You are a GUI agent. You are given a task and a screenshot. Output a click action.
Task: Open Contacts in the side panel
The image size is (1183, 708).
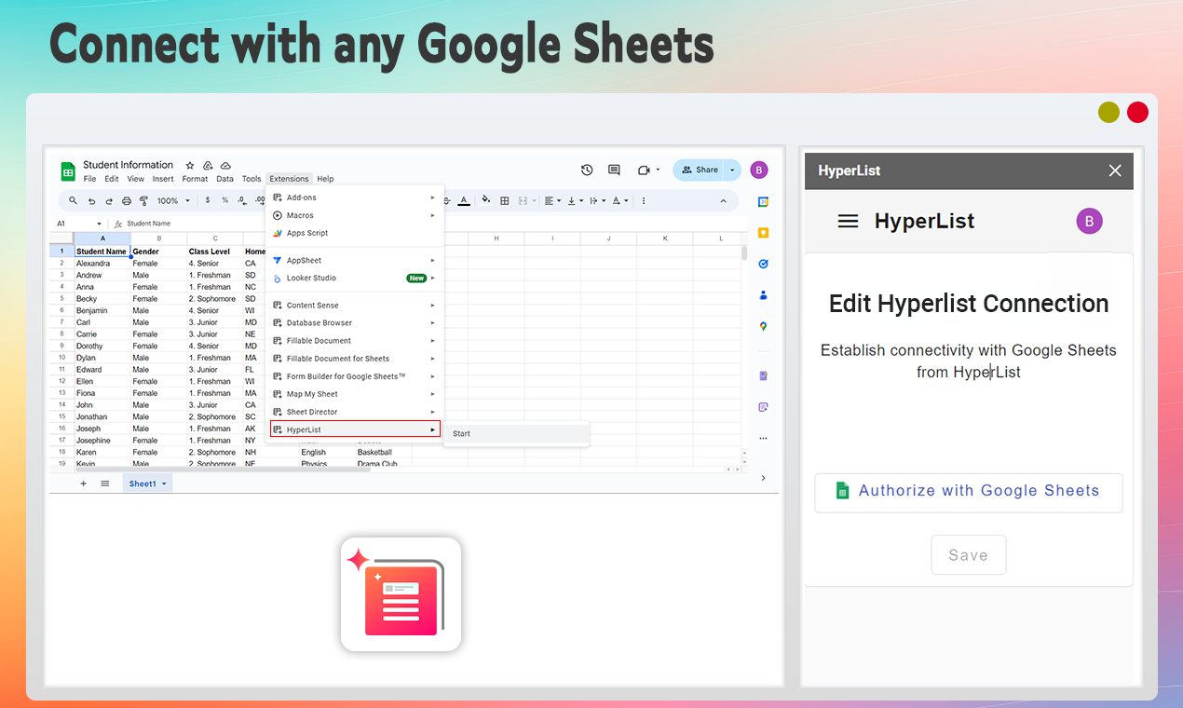click(x=763, y=295)
